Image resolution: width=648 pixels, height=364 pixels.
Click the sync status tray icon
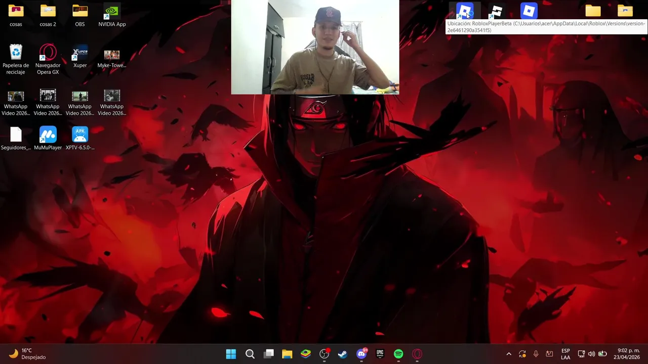tap(522, 354)
